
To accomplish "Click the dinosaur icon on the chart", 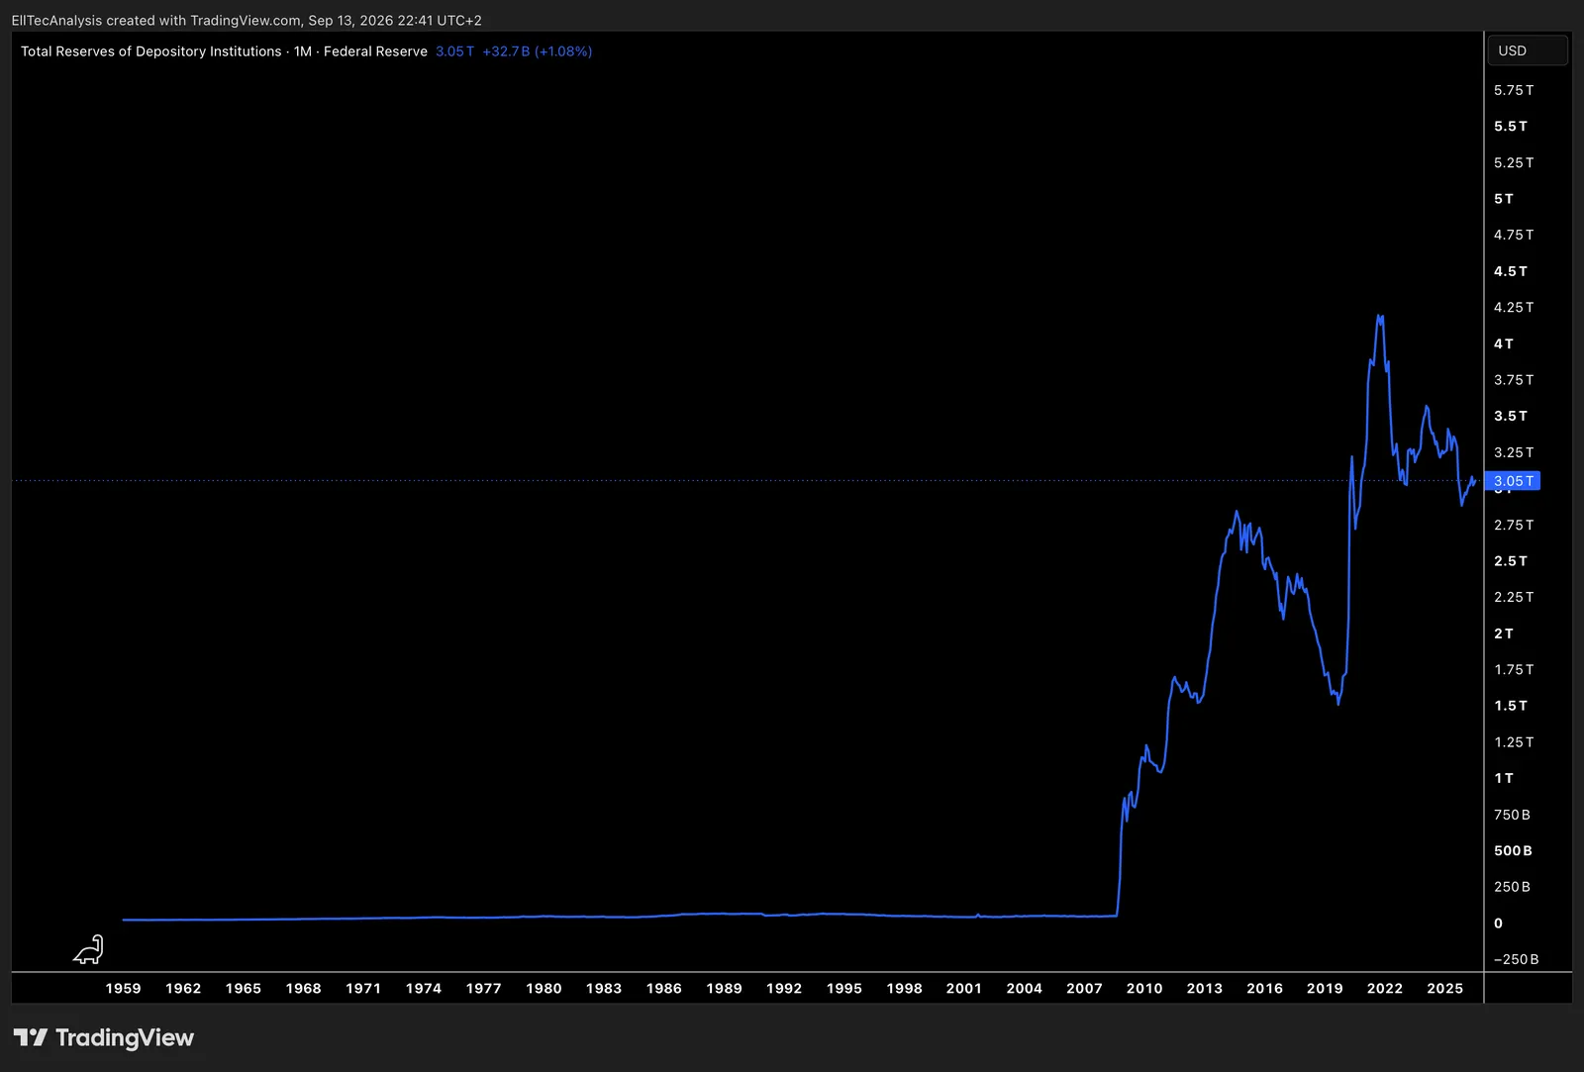I will pyautogui.click(x=88, y=949).
